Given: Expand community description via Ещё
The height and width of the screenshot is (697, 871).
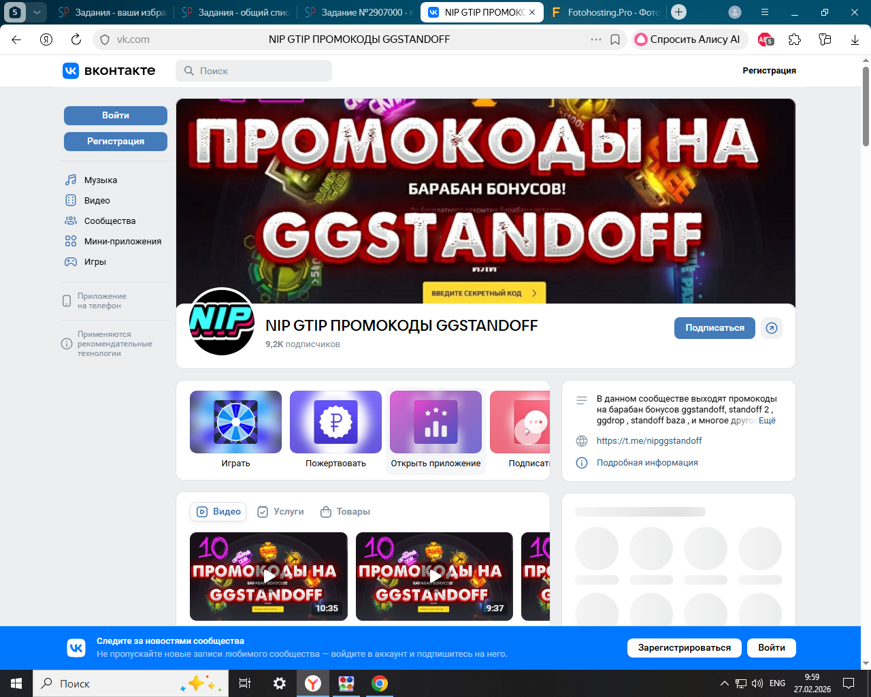Looking at the screenshot, I should 767,421.
